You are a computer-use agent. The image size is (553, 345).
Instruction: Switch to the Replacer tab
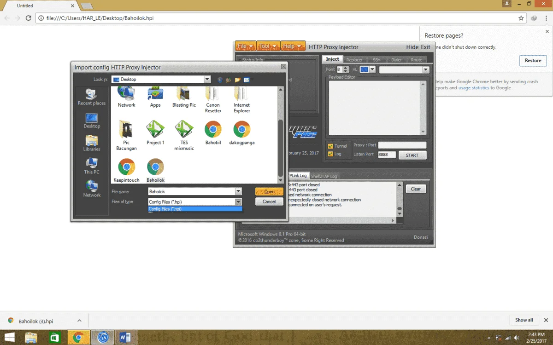pyautogui.click(x=354, y=60)
